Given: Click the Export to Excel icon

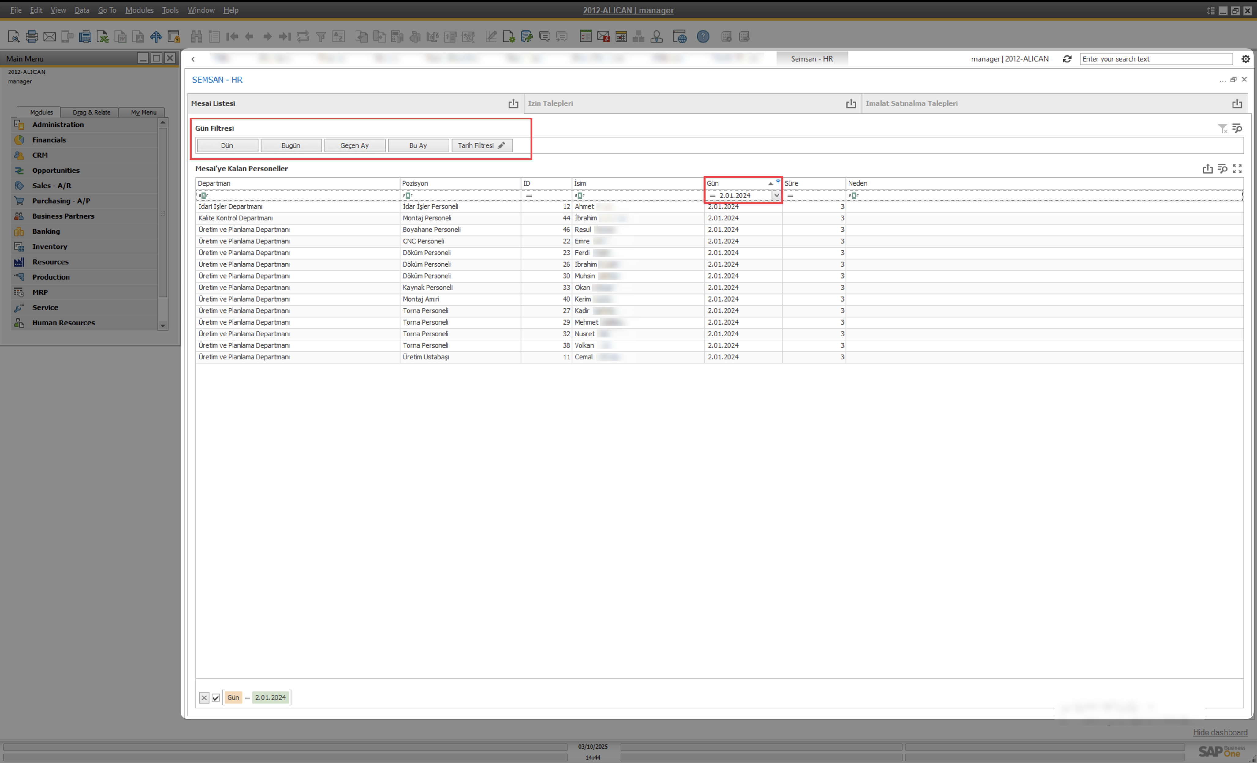Looking at the screenshot, I should pos(103,36).
